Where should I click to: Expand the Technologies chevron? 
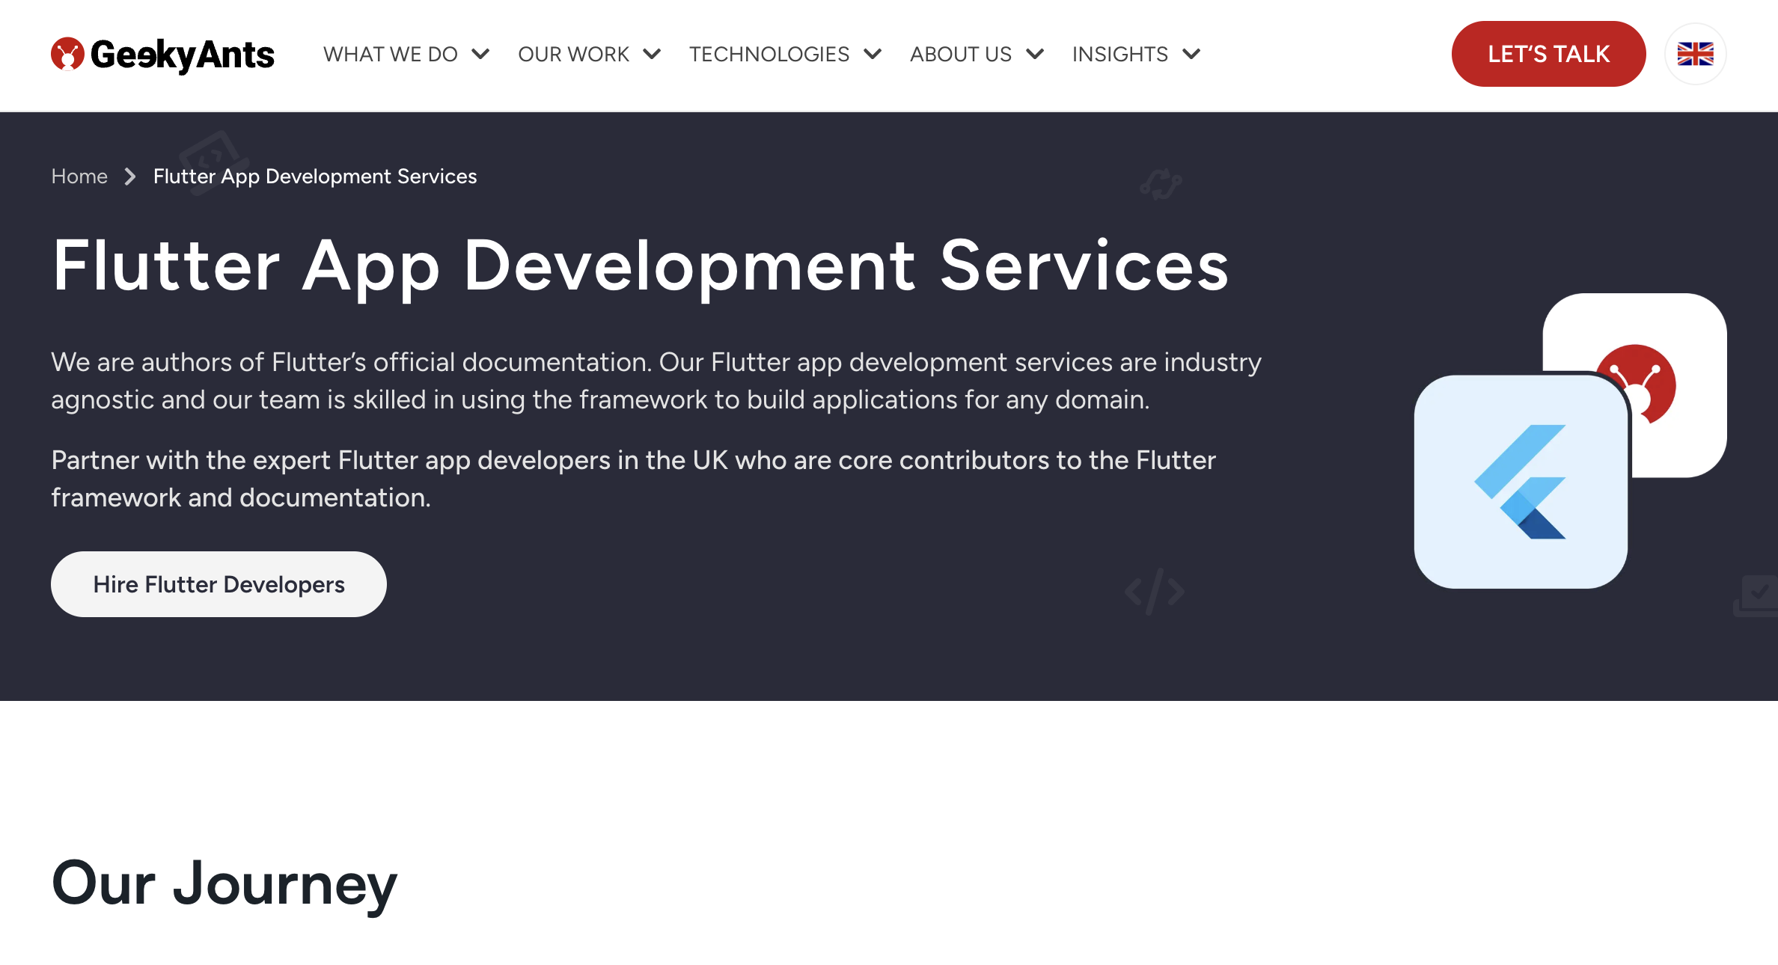(873, 54)
